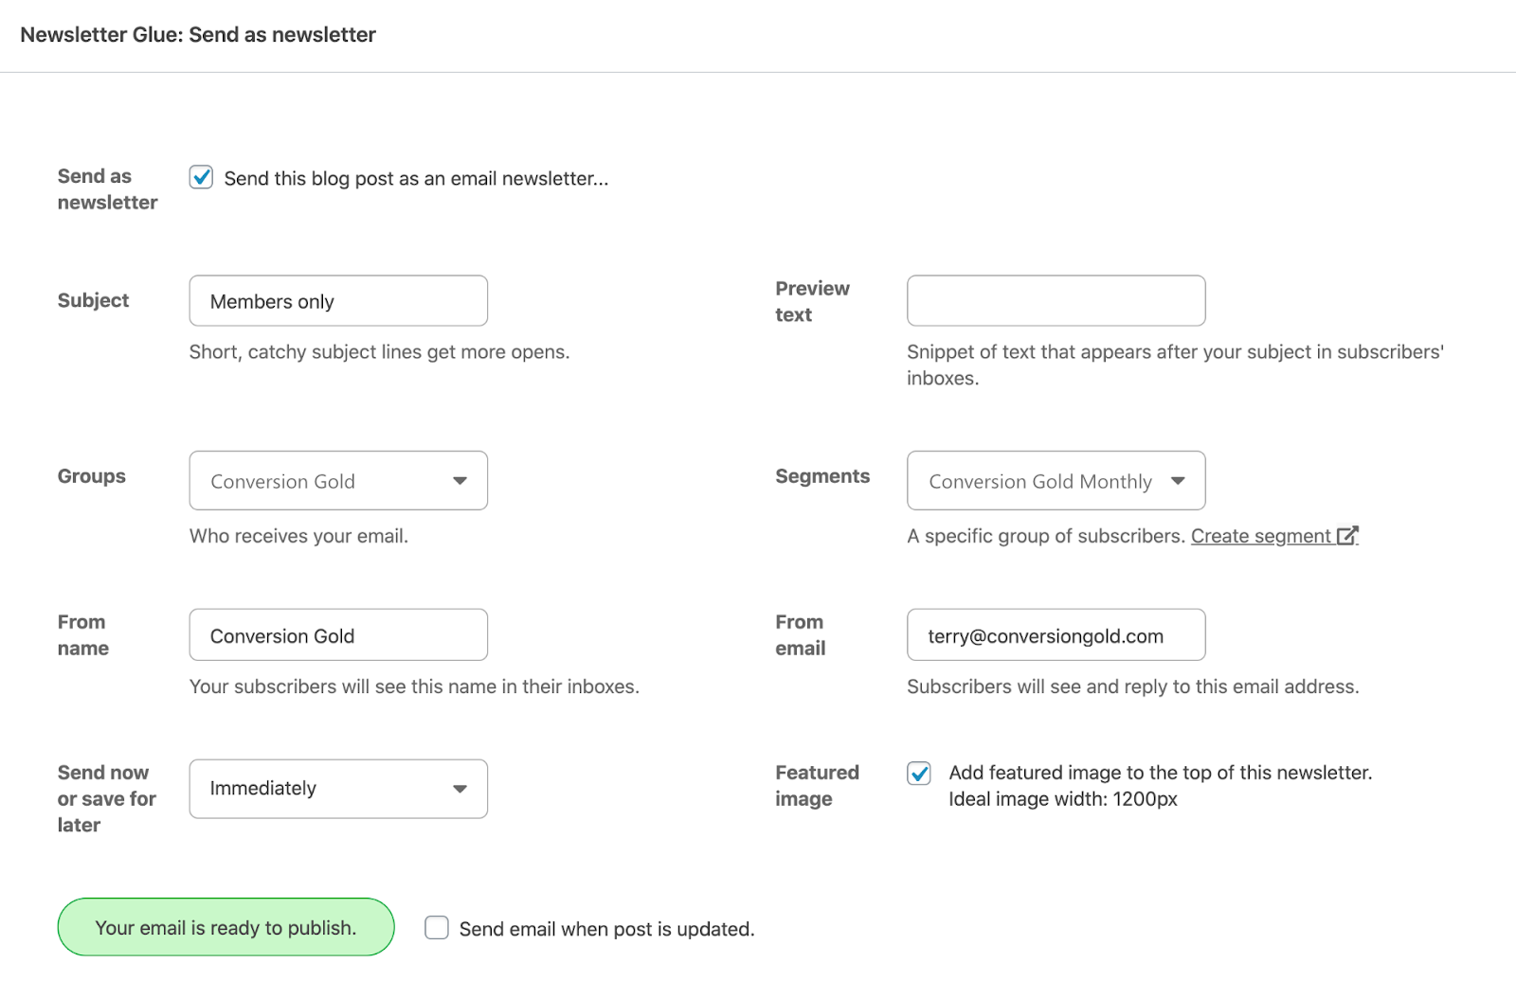The height and width of the screenshot is (998, 1516).
Task: Enable Send email when post is updated
Action: pyautogui.click(x=437, y=928)
